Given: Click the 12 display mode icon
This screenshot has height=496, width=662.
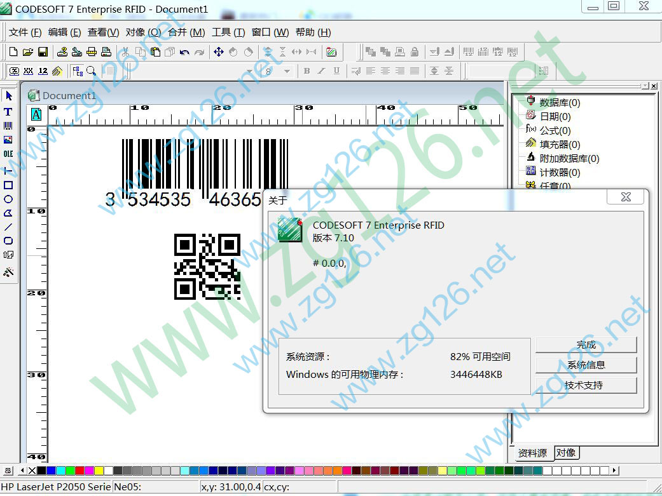Looking at the screenshot, I should (43, 71).
